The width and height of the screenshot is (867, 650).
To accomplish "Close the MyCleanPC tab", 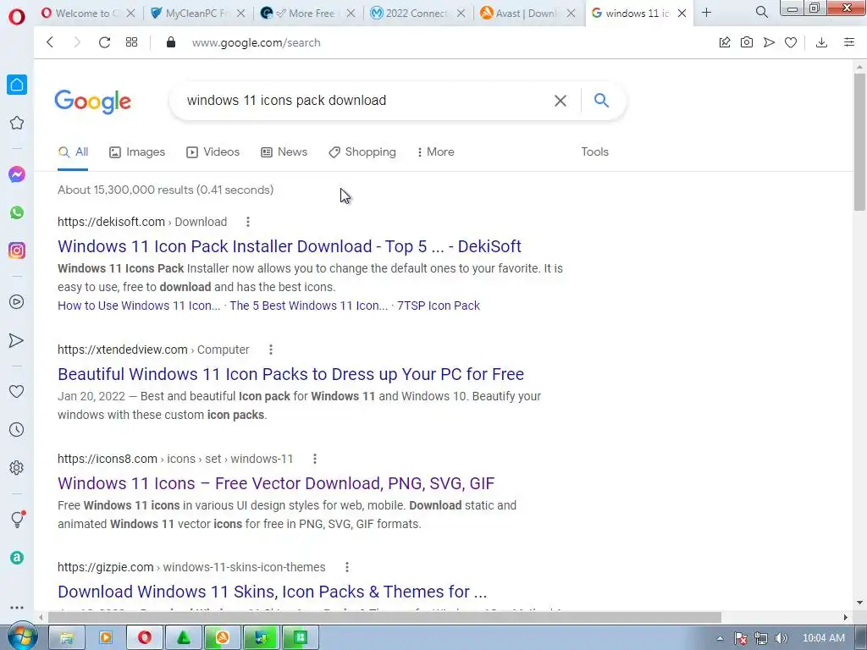I will tap(240, 13).
